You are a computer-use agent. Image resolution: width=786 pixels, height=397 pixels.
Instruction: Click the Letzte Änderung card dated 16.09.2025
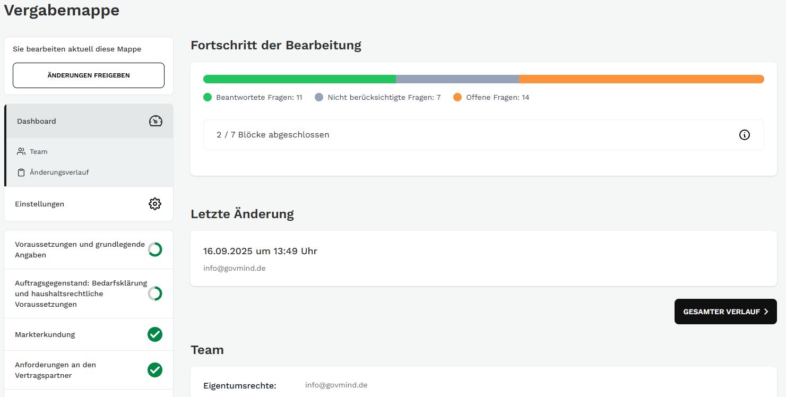click(x=483, y=258)
